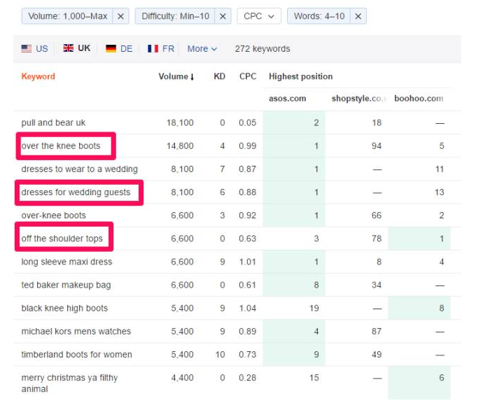Click the Highest position column group header
Image resolution: width=497 pixels, height=403 pixels.
tap(301, 76)
